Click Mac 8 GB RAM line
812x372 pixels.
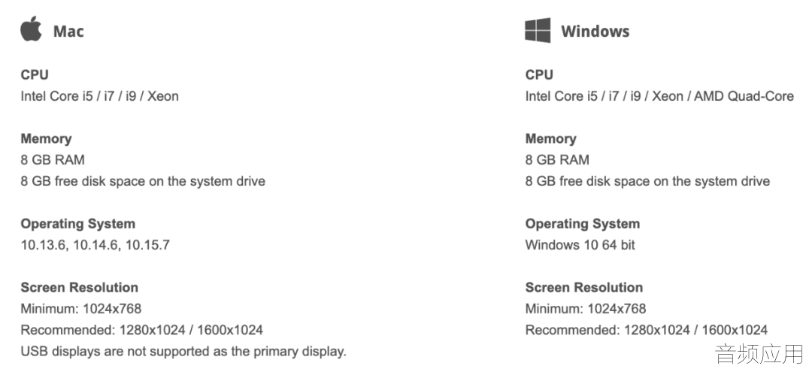point(53,160)
